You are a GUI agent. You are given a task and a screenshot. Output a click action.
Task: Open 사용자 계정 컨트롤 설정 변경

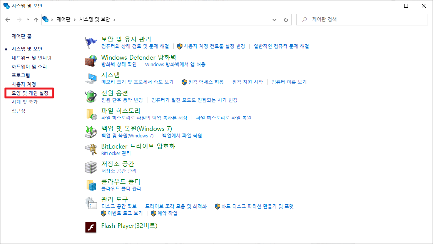[x=214, y=46]
